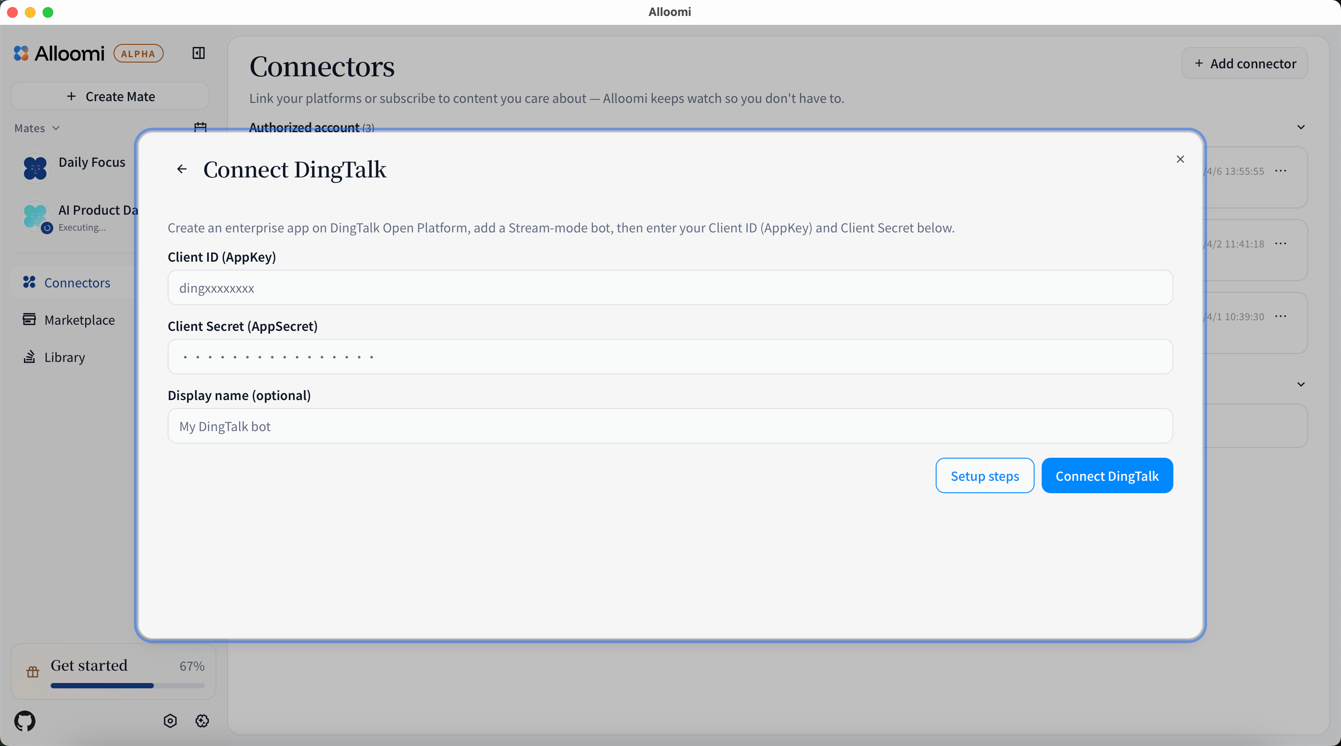Click the Get started gift icon
Image resolution: width=1341 pixels, height=746 pixels.
click(x=33, y=672)
